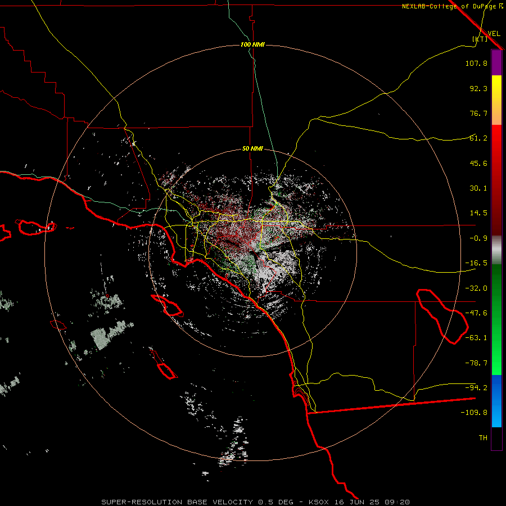
Task: Click the NEXLAB-College of DuPage watermark text
Action: pos(453,6)
